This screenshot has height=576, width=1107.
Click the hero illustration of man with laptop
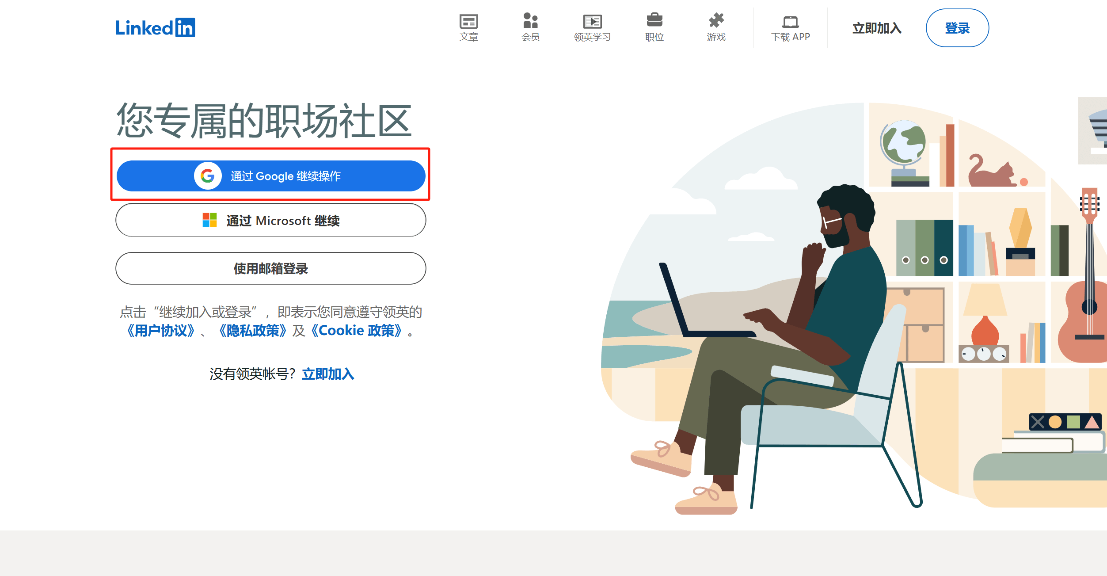coord(853,305)
